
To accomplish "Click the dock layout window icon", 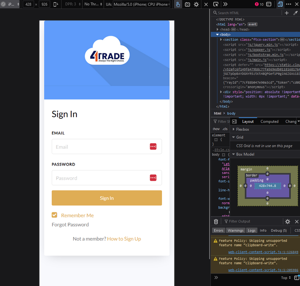I will 269,4.
